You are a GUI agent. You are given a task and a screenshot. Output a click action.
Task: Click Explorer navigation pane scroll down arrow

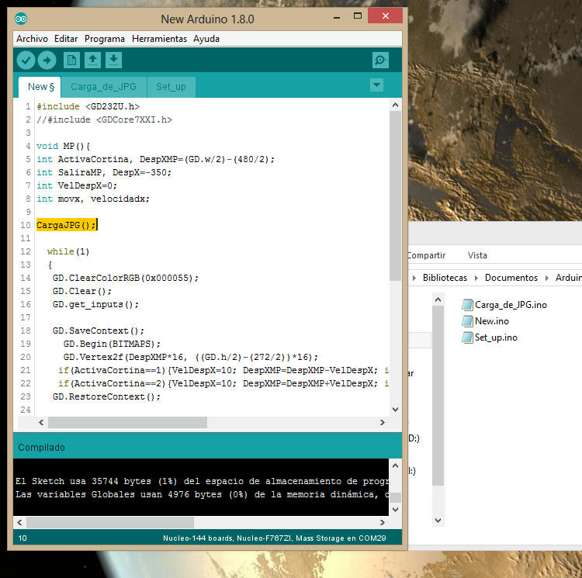(x=438, y=521)
